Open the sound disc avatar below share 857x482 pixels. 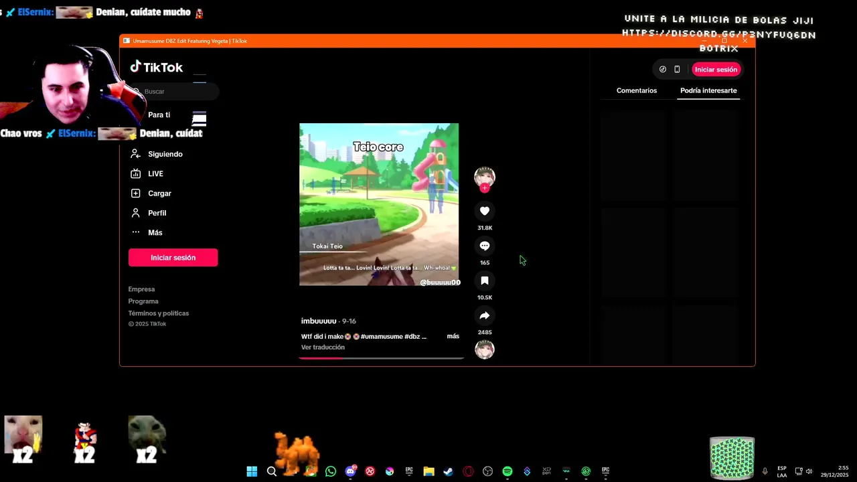tap(485, 349)
